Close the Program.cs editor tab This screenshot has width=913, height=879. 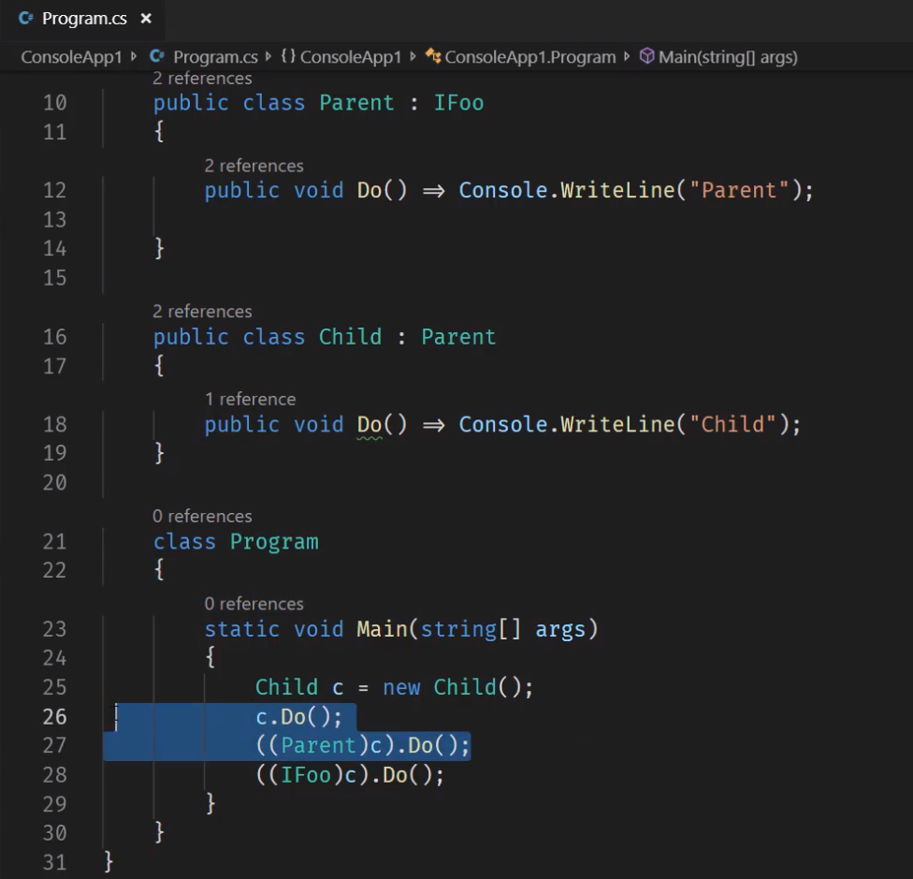click(x=146, y=19)
